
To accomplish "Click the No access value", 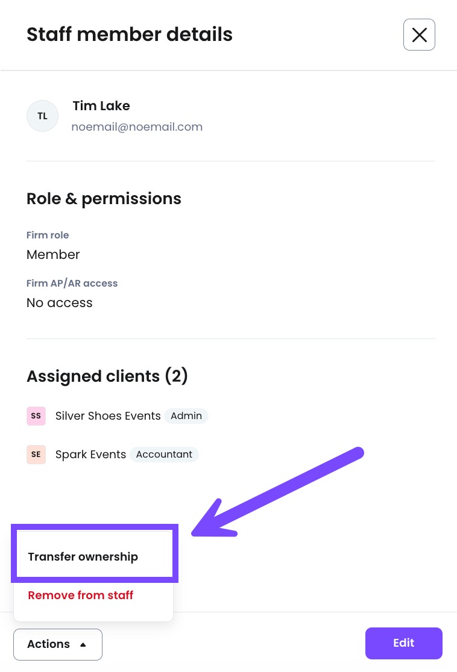I will (x=60, y=302).
